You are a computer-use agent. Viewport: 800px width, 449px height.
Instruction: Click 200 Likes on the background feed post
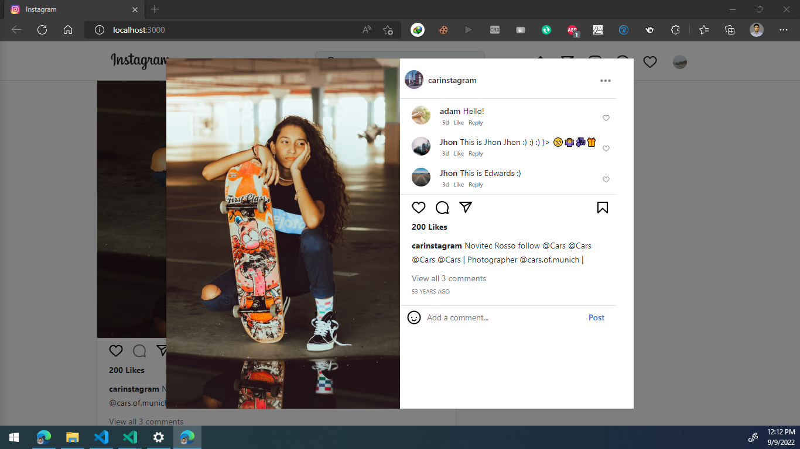click(x=127, y=370)
